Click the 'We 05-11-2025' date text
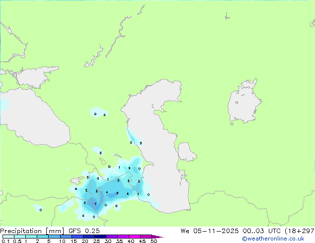The height and width of the screenshot is (243, 315). tap(210, 231)
